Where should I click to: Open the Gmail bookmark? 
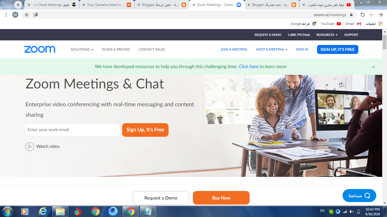click(x=353, y=24)
